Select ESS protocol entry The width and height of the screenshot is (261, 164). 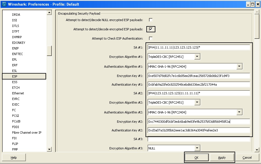[x=15, y=82]
